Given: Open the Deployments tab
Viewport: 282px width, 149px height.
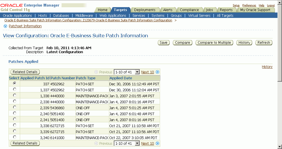Looking at the screenshot, I should tap(145, 10).
